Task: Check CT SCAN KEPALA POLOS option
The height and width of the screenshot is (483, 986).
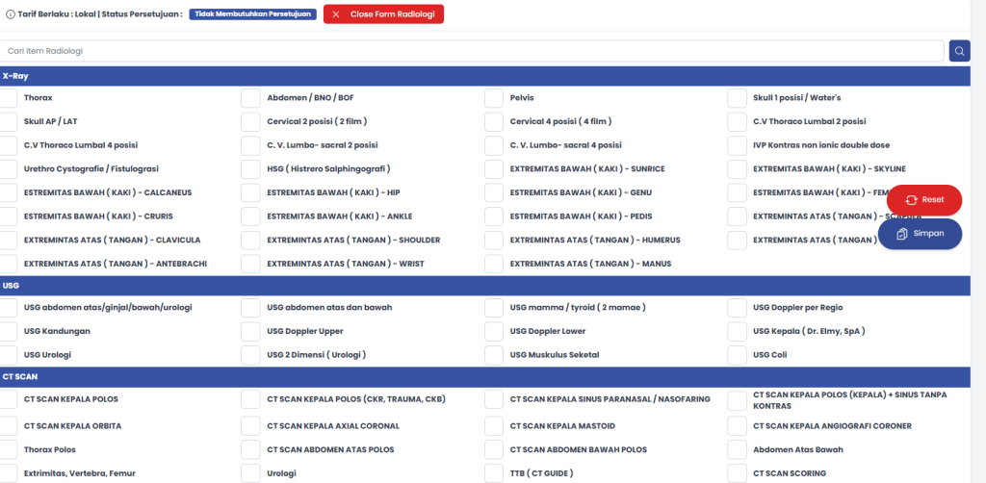Action: (x=8, y=399)
